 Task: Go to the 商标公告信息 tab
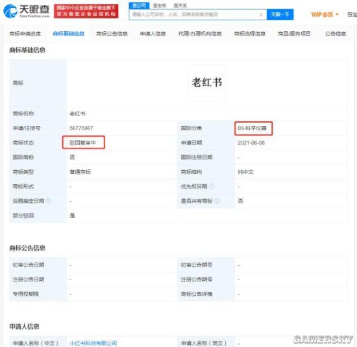coord(112,34)
